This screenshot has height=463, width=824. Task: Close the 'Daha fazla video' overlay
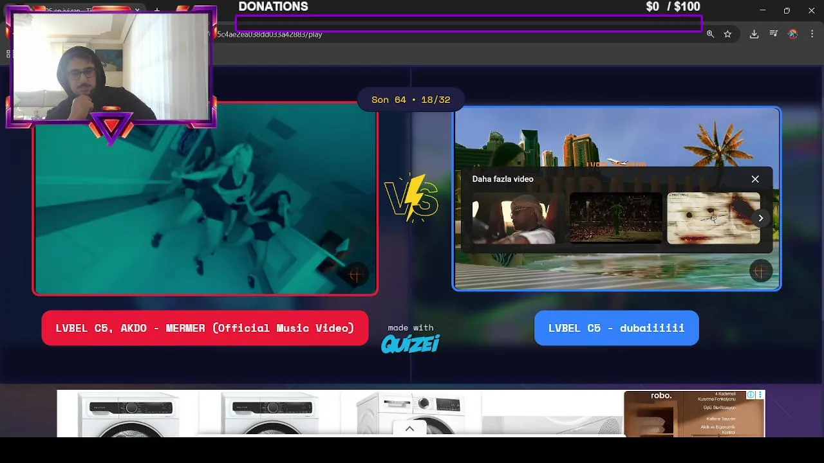click(755, 179)
